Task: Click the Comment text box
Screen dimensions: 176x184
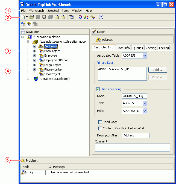Action: point(133,148)
